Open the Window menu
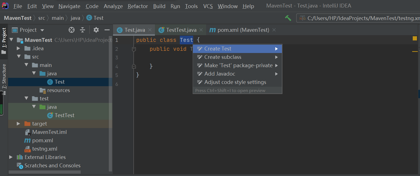Screen dimensions: 420x176 (228, 6)
